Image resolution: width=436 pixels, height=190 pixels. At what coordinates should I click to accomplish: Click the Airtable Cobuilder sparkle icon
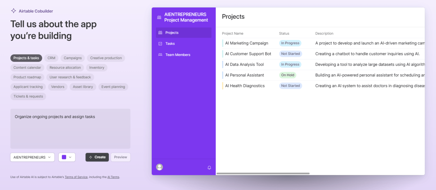point(13,11)
